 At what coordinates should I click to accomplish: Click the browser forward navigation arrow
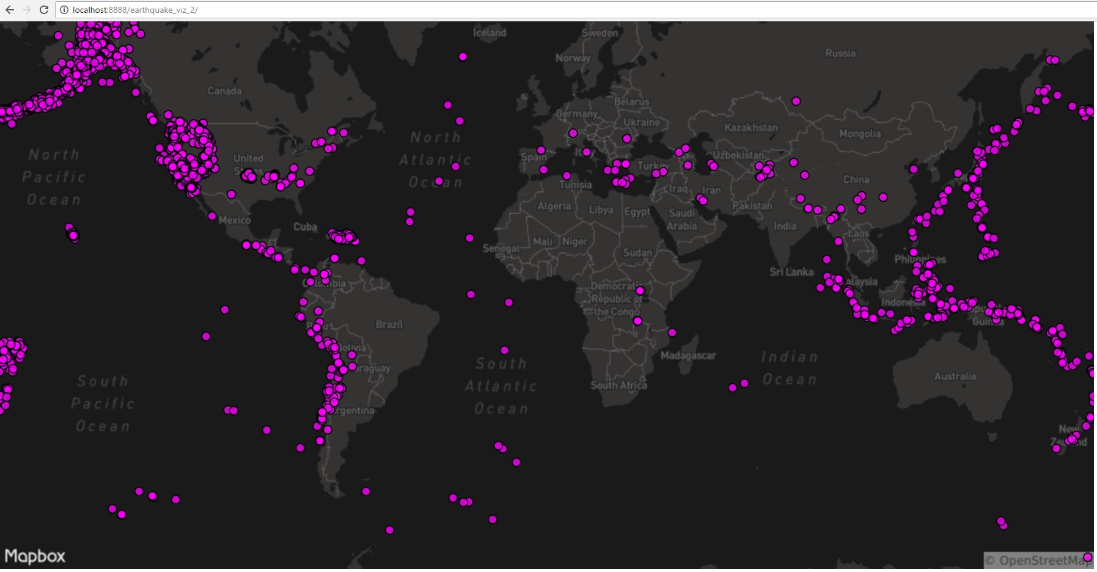pos(26,10)
